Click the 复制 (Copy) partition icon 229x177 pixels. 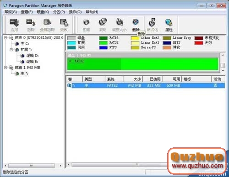pos(103,22)
